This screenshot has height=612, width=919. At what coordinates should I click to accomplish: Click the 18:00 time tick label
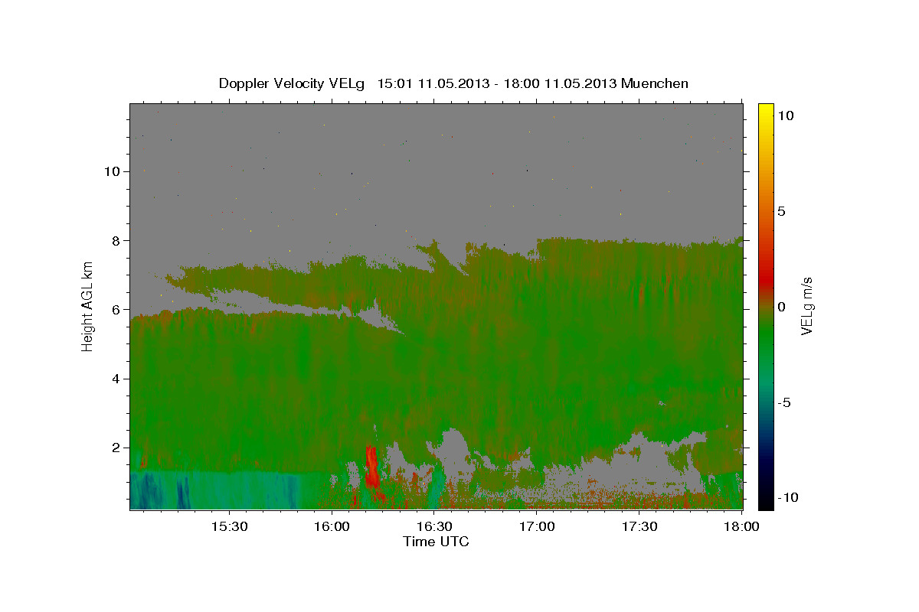[x=743, y=526]
